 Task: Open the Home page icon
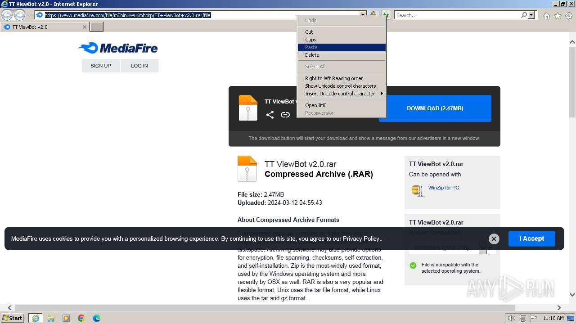click(546, 16)
